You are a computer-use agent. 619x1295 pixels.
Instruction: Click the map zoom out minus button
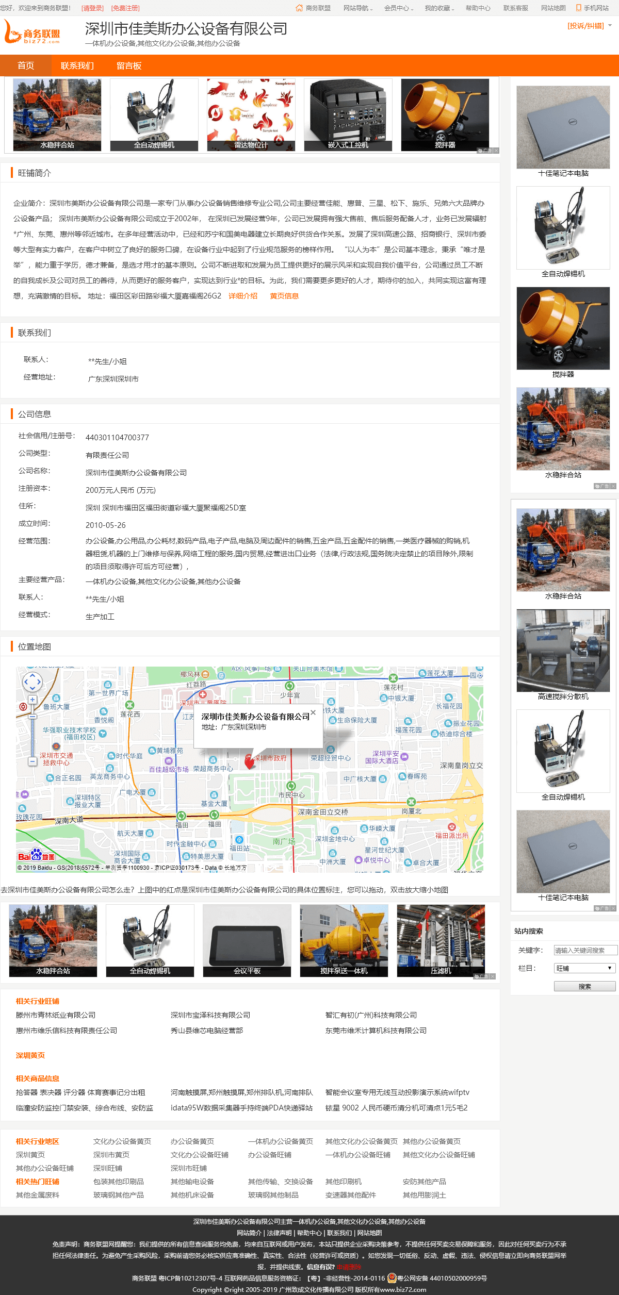pyautogui.click(x=32, y=761)
